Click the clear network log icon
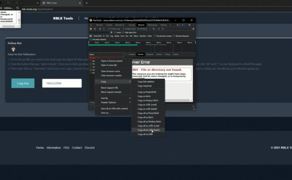This screenshot has width=292, height=180. [x=95, y=29]
